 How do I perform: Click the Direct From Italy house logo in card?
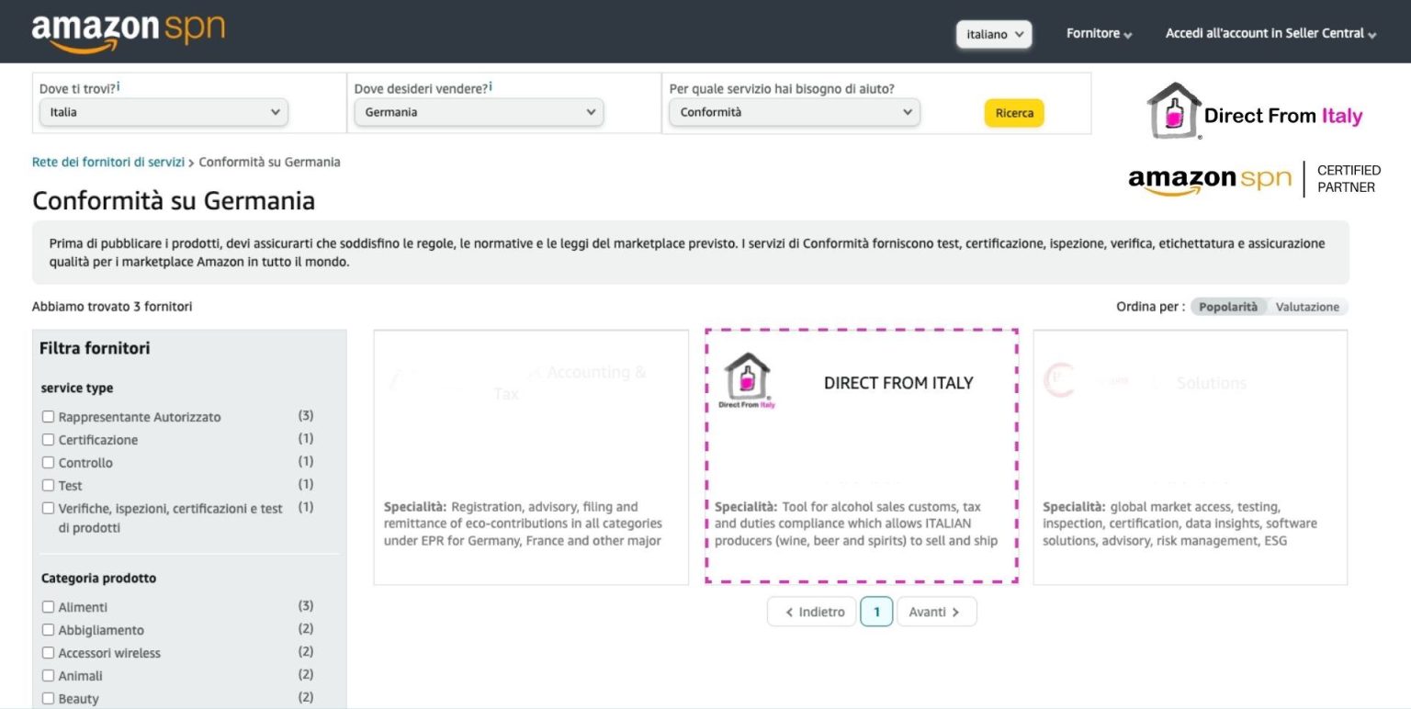(746, 380)
